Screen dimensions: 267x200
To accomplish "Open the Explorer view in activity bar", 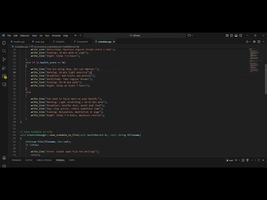I will 4,42.
